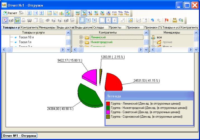
Task: Click red Ленинский legend swatch
Action: (x=108, y=104)
